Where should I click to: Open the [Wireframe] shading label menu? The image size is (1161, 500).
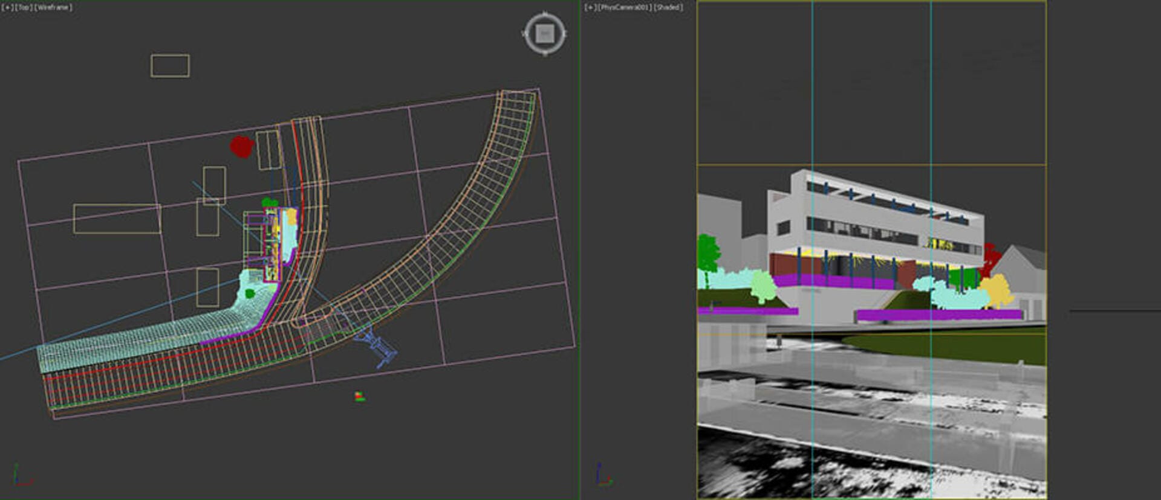coord(53,7)
